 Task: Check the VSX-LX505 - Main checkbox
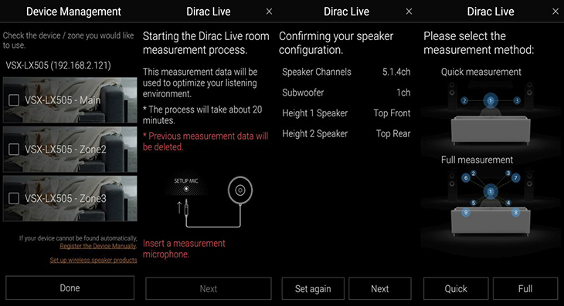(x=14, y=100)
